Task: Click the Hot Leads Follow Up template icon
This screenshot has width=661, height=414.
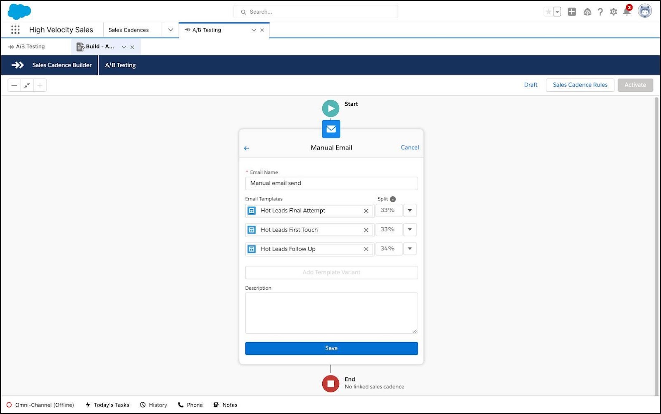Action: [x=252, y=249]
